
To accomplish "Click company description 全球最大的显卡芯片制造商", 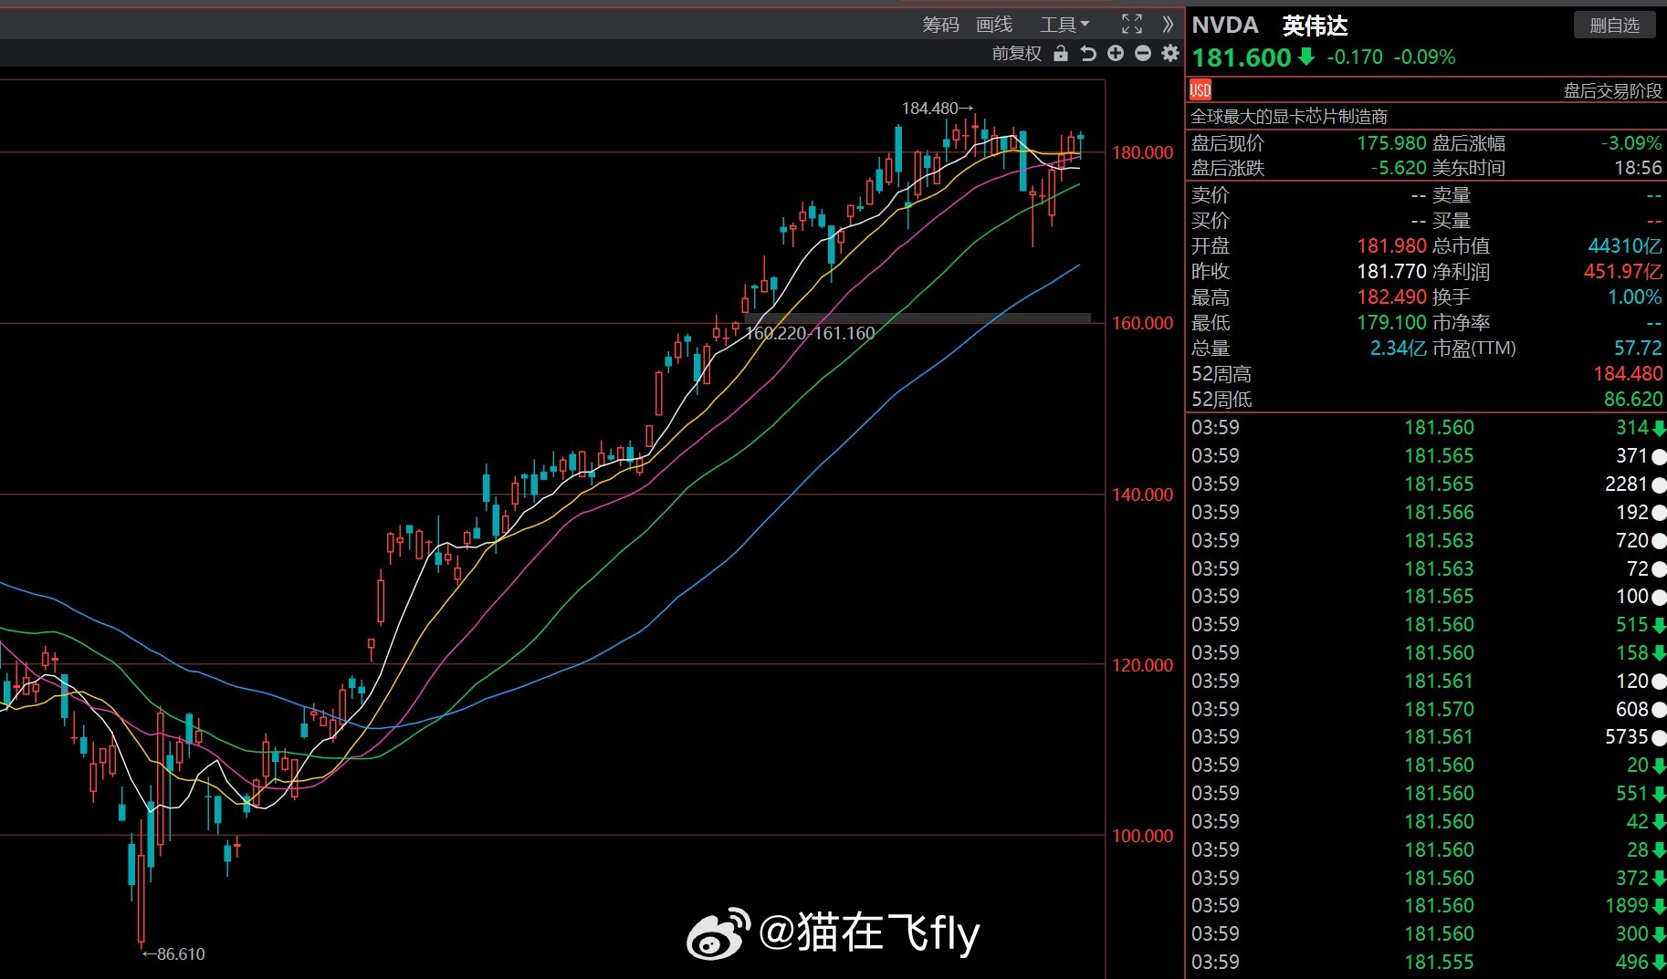I will (x=1289, y=117).
